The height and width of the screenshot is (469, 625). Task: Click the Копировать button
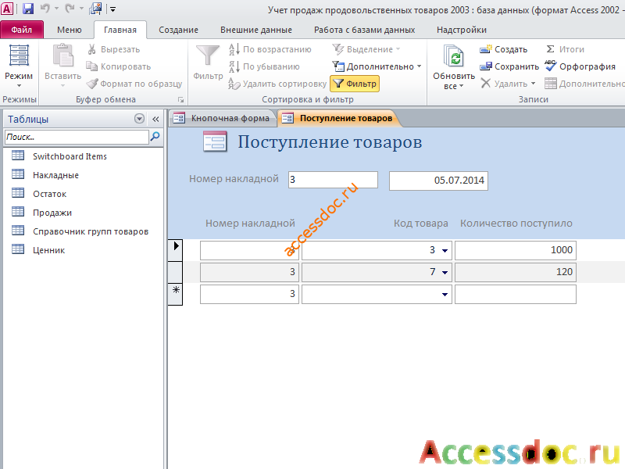[x=119, y=66]
